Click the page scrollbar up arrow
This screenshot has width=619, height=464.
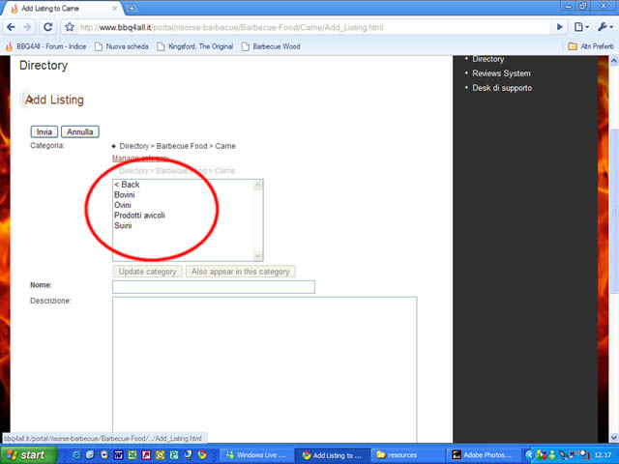pyautogui.click(x=614, y=61)
